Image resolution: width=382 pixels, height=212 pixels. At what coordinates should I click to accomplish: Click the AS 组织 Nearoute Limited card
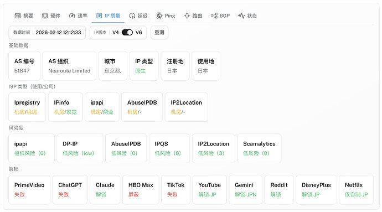(x=69, y=66)
